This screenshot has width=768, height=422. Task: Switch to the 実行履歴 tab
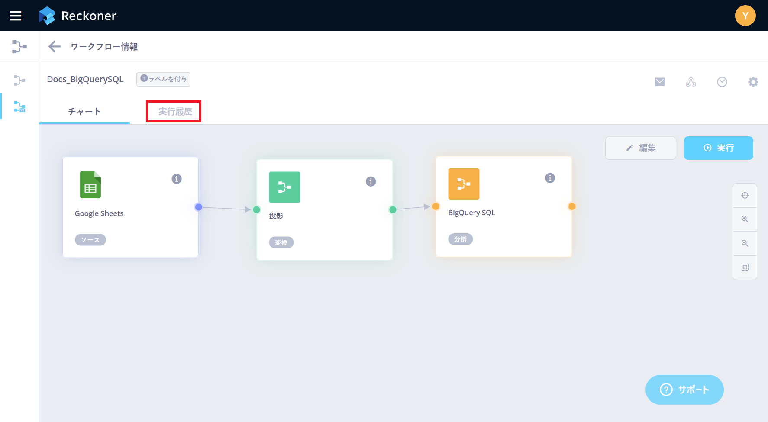click(x=175, y=112)
